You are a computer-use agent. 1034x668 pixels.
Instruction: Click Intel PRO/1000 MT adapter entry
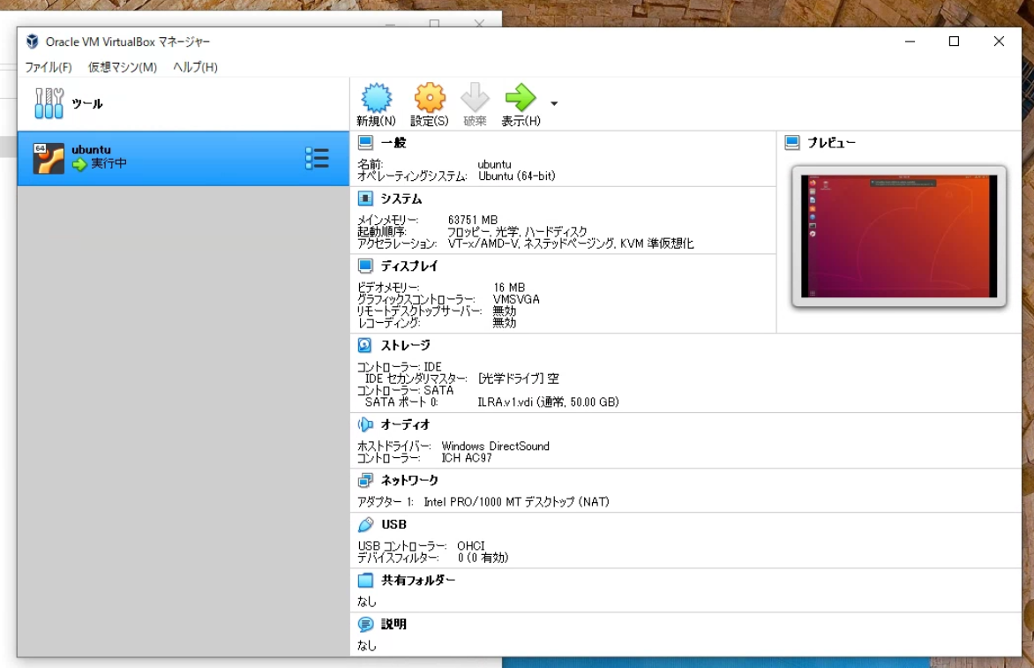point(516,502)
